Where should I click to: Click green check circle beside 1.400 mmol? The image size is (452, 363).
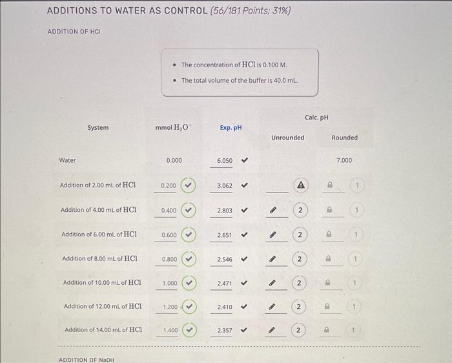tap(189, 330)
